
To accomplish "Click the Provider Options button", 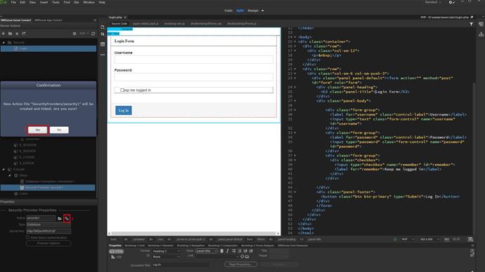I will point(48,243).
